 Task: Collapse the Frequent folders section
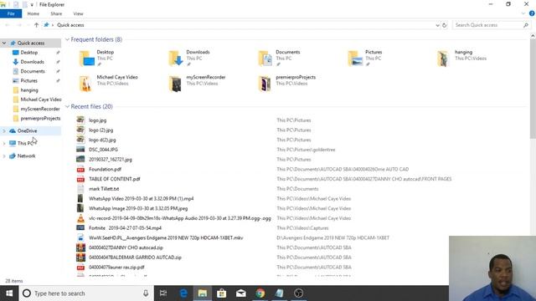[67, 39]
